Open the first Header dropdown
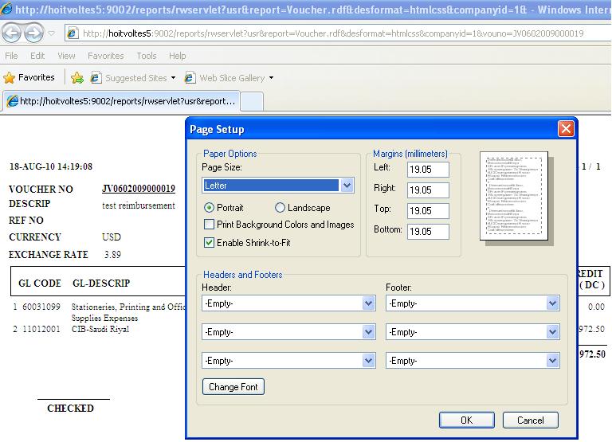Viewport: 612px width, 442px height. click(368, 303)
